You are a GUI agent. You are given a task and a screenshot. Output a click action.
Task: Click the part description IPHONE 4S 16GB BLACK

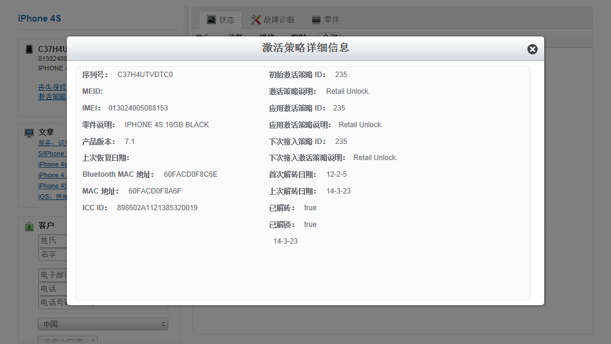[x=167, y=125]
